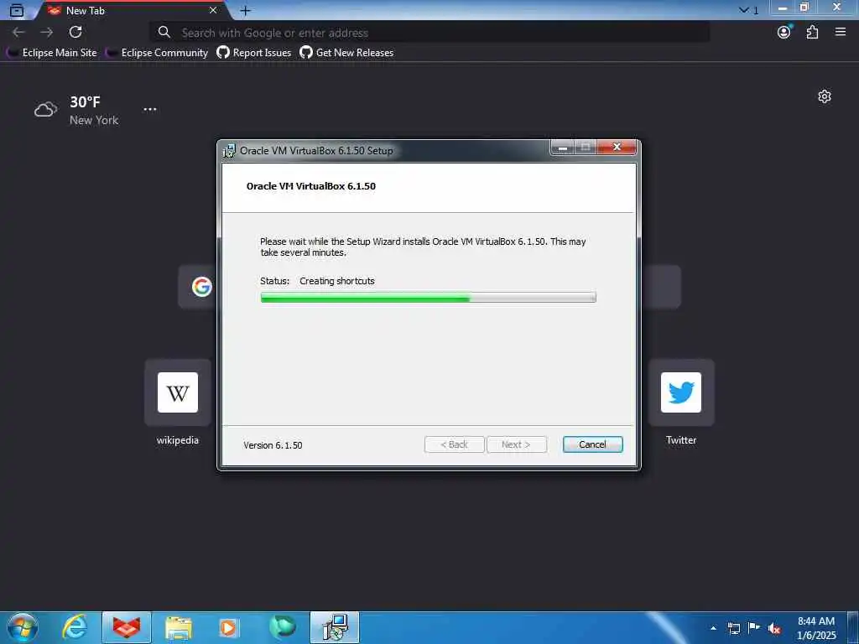Screen dimensions: 859x644
Task: Click the browser forward arrow
Action: [x=47, y=33]
